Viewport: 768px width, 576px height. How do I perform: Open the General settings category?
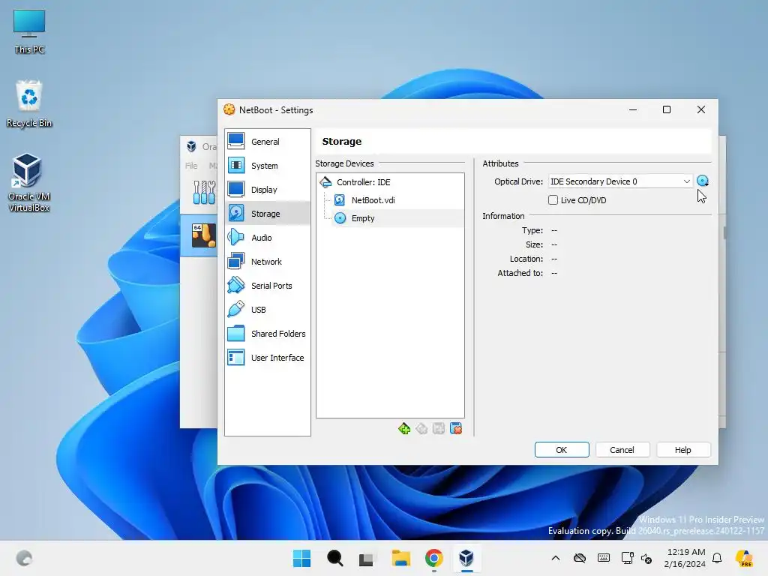click(x=268, y=142)
